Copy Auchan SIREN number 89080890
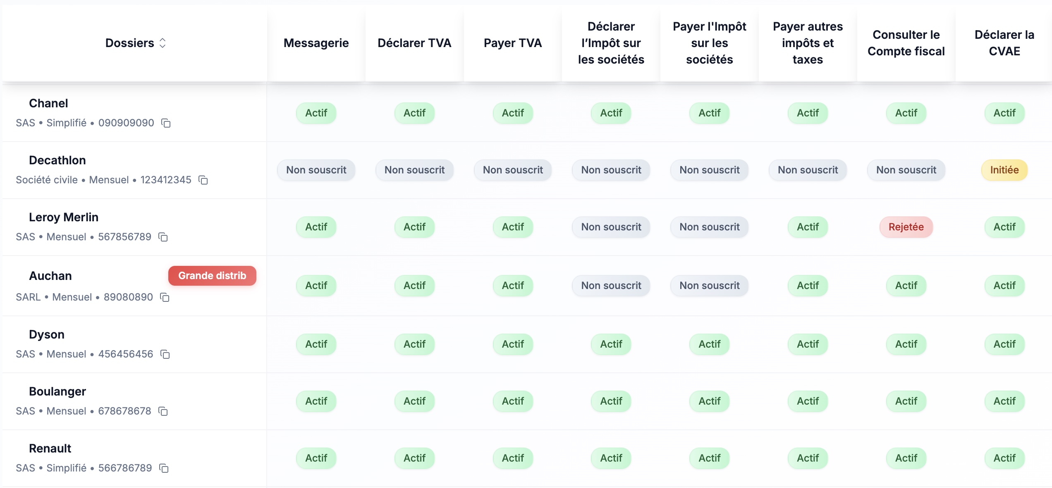The height and width of the screenshot is (488, 1052). (x=165, y=297)
